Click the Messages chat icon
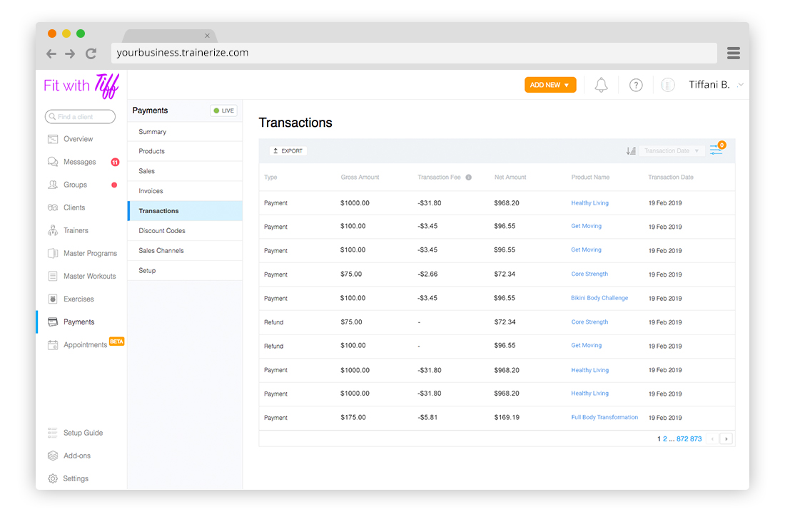 tap(53, 162)
